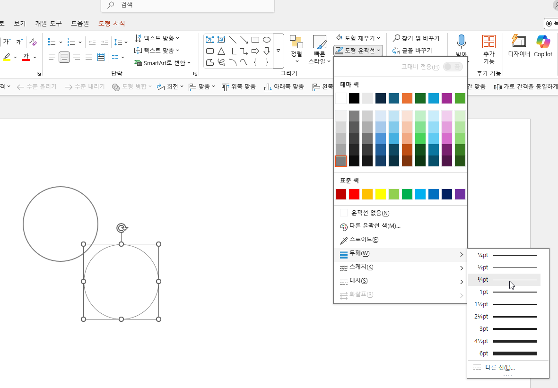Open the Align Text (텍스트 맞춤) dropdown

(157, 51)
